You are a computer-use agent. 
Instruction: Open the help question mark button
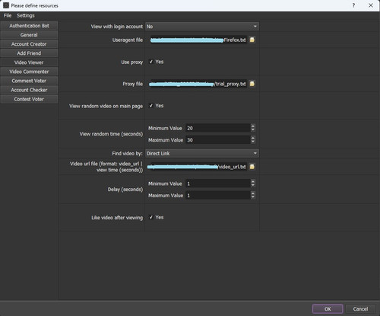[x=353, y=5]
